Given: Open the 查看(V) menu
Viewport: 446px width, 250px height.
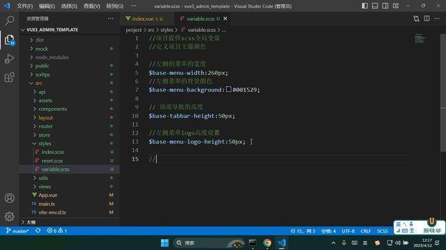Looking at the screenshot, I should [91, 6].
